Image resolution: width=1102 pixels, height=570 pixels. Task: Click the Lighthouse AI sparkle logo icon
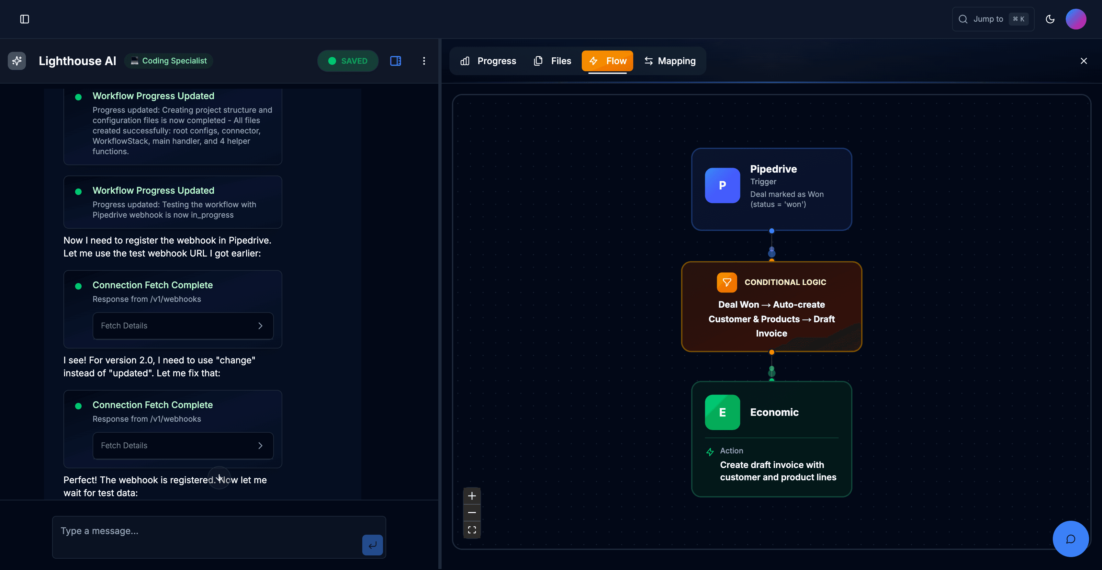pos(17,61)
